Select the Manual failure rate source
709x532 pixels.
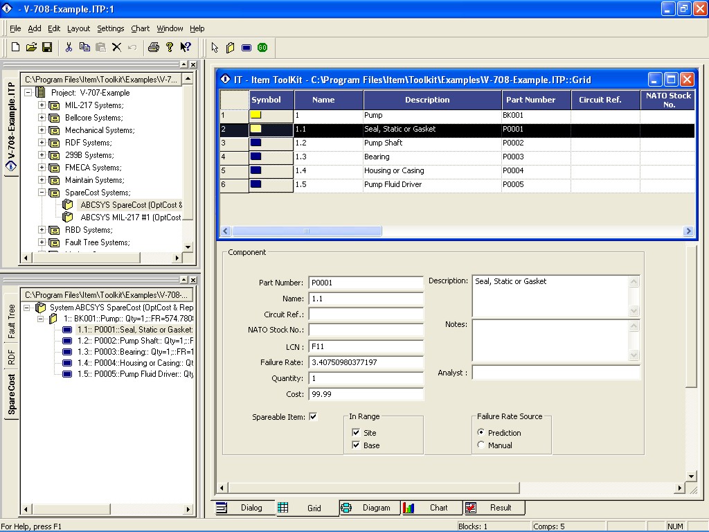click(x=481, y=445)
